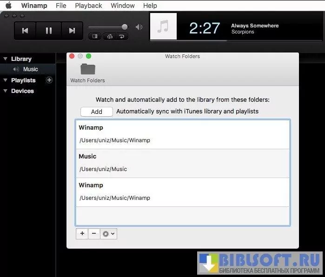325x277 pixels.
Task: Pause the current song
Action: click(x=49, y=31)
